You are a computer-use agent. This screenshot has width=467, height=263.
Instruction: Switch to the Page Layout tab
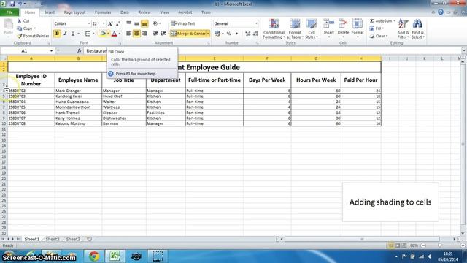(x=74, y=12)
